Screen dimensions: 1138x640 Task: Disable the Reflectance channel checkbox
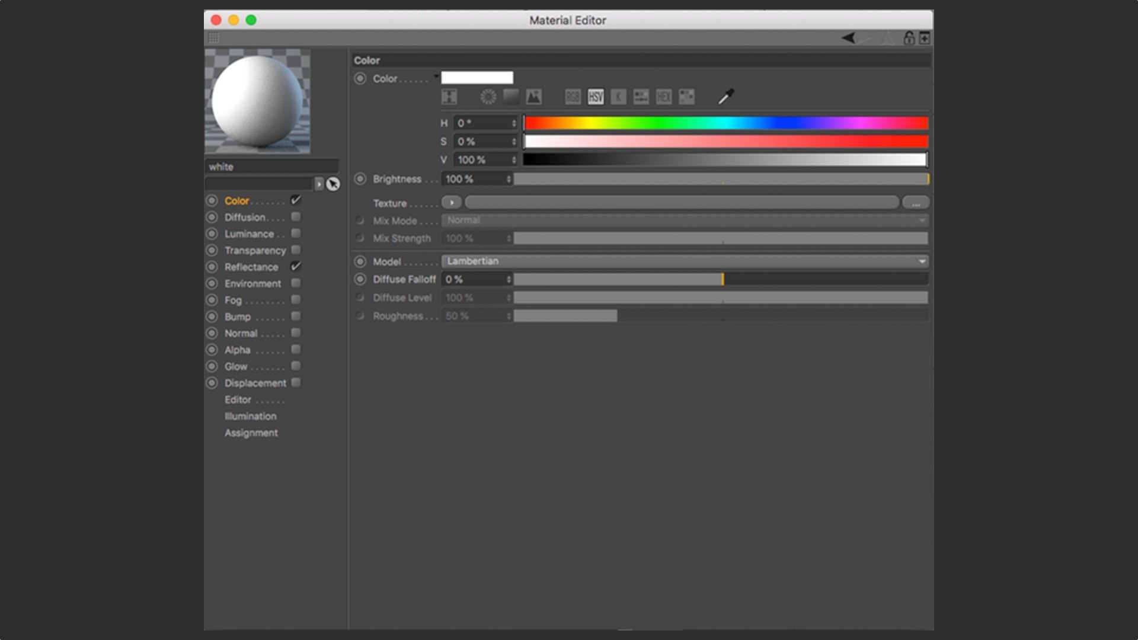click(296, 267)
